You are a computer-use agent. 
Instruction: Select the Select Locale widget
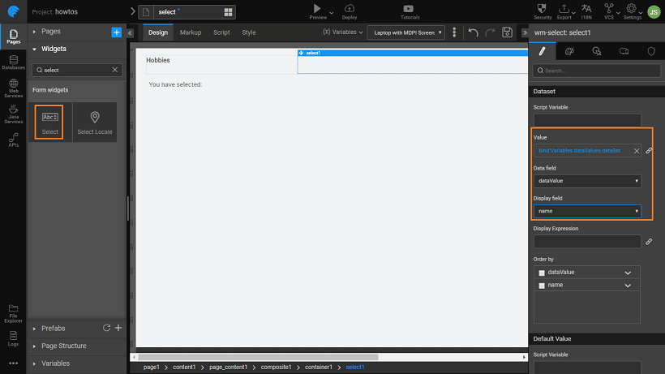95,123
